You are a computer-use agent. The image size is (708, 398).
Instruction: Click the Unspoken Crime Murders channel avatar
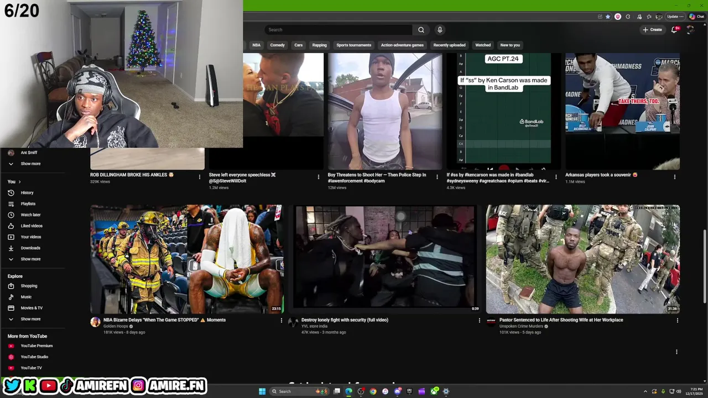pos(491,322)
